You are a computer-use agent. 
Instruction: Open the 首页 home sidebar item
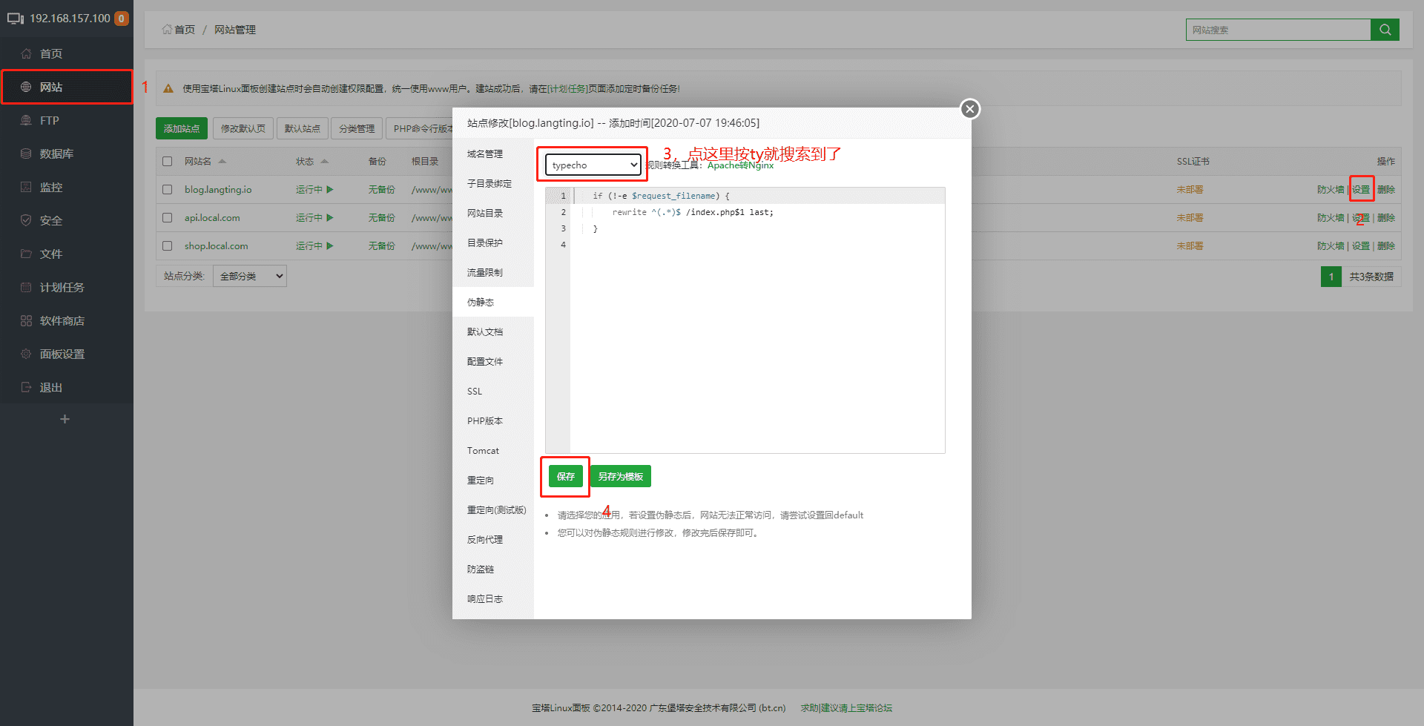point(67,53)
